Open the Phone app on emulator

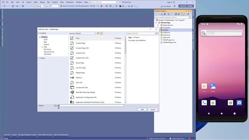pos(204,103)
